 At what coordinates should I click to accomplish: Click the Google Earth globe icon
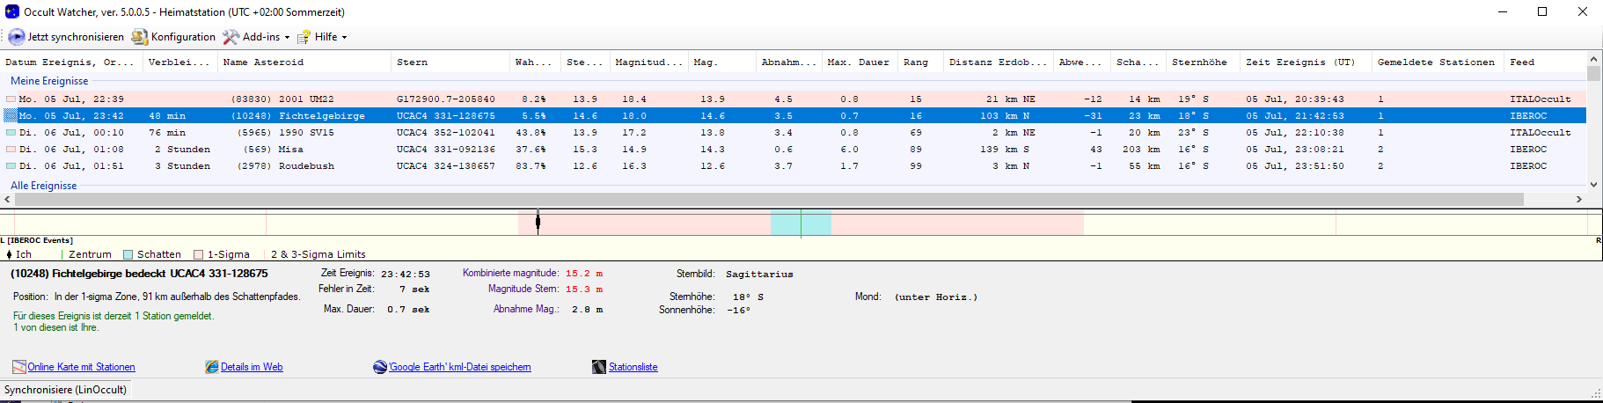380,367
